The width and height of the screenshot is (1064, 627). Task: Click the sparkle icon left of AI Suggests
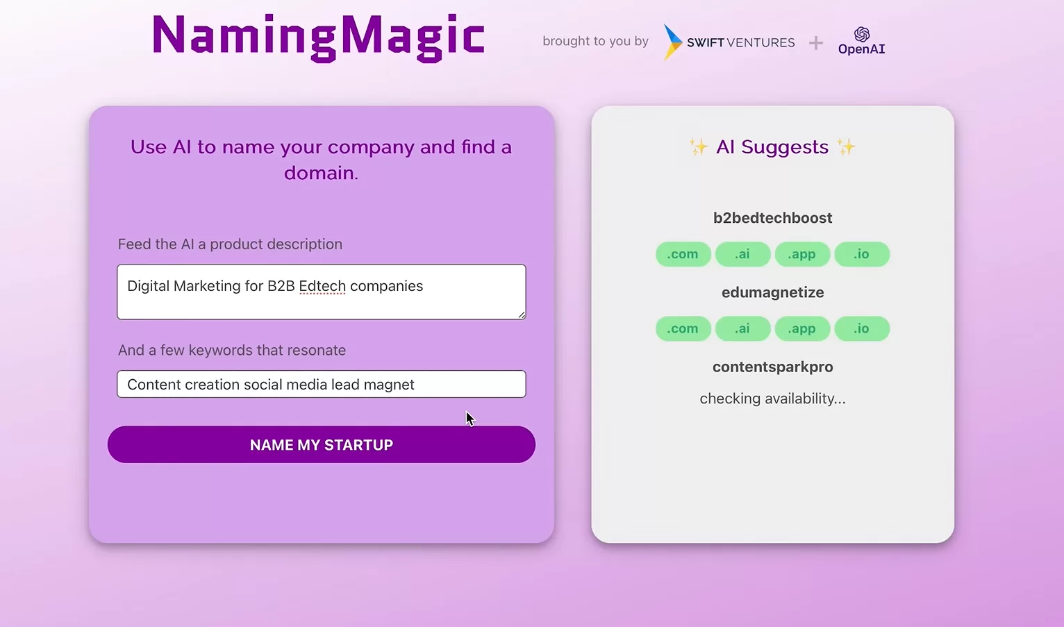pos(699,147)
